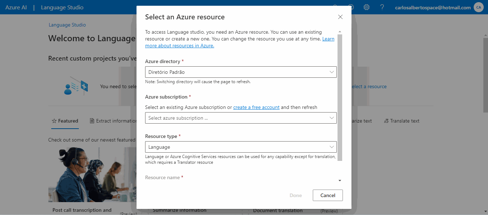Image resolution: width=488 pixels, height=215 pixels.
Task: Click Language Studio title in header
Action: point(62,7)
